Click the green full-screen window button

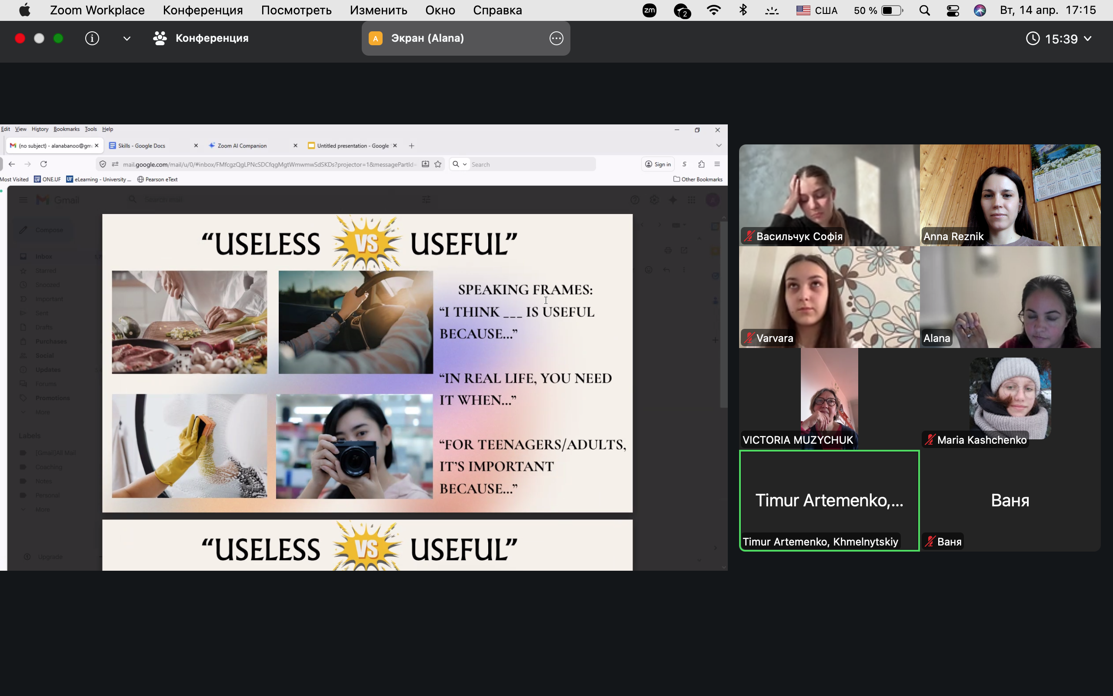tap(58, 38)
